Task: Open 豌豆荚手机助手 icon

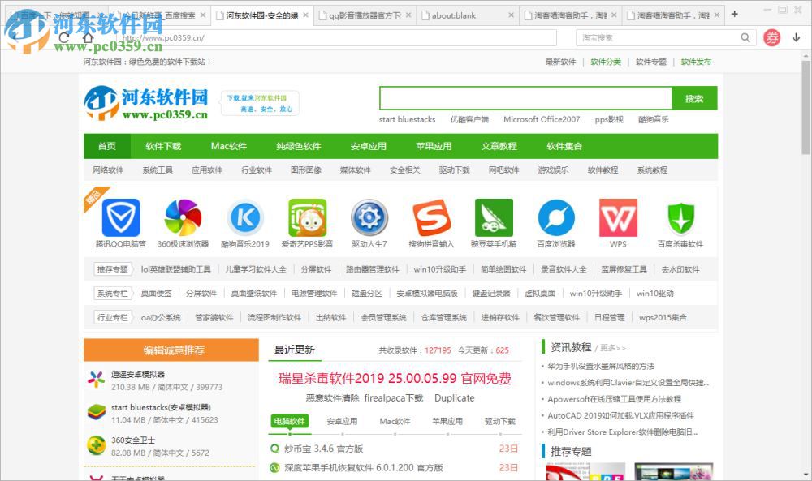Action: [494, 217]
